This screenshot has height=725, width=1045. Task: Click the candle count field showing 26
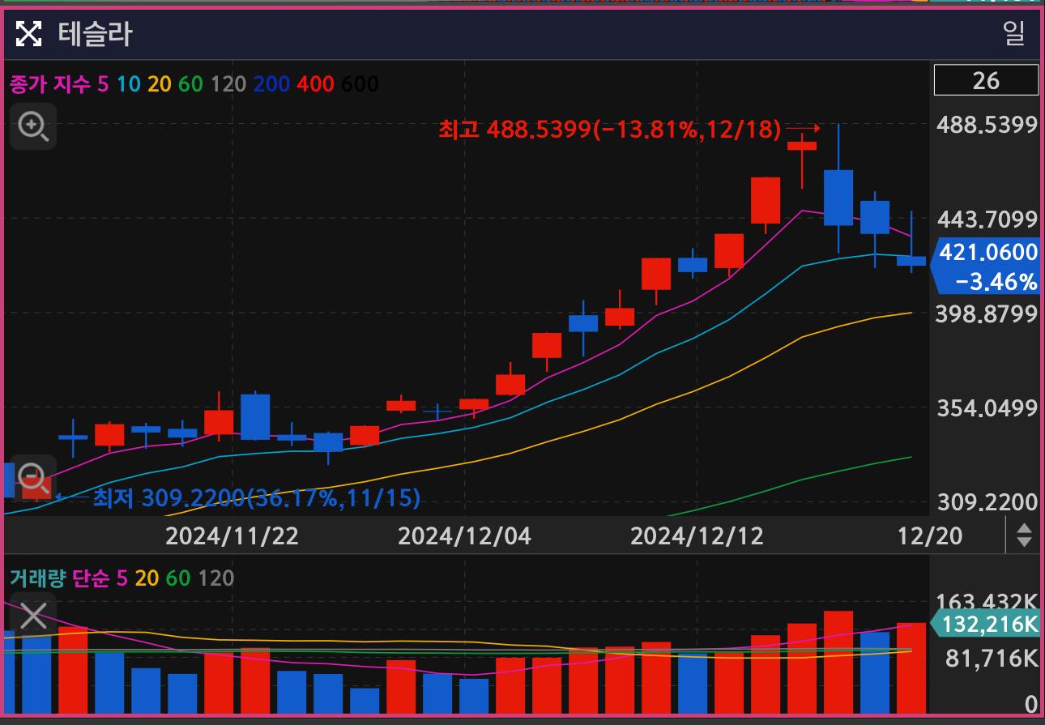click(986, 80)
